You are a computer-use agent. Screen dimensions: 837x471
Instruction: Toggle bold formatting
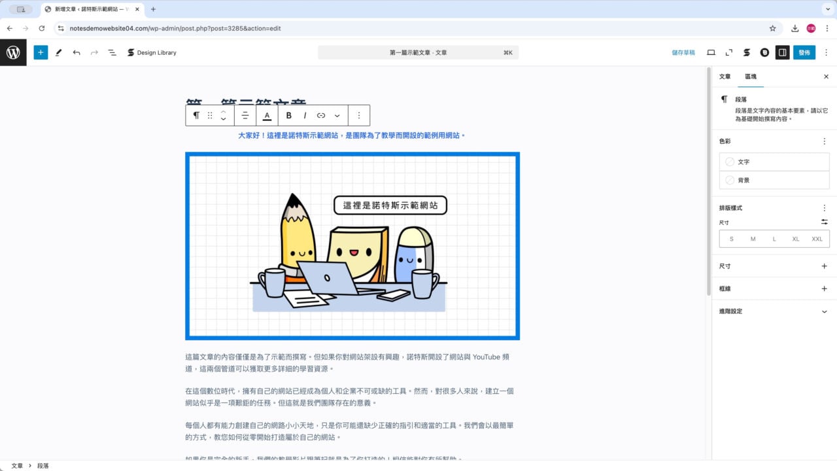[288, 115]
